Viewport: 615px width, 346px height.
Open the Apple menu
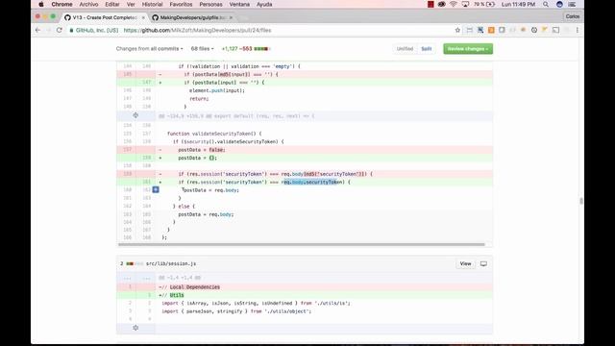pyautogui.click(x=41, y=4)
